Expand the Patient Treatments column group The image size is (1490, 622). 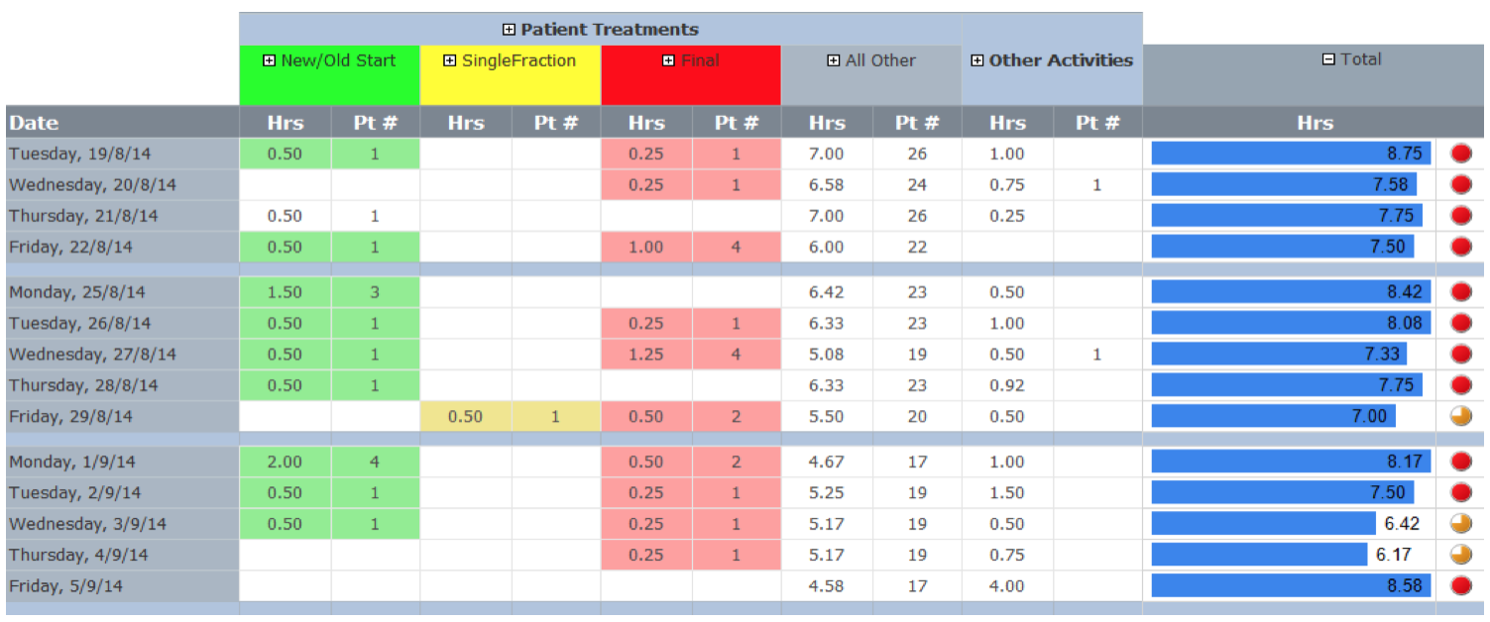[510, 30]
